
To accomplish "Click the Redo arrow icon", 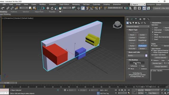I will click(3, 8).
